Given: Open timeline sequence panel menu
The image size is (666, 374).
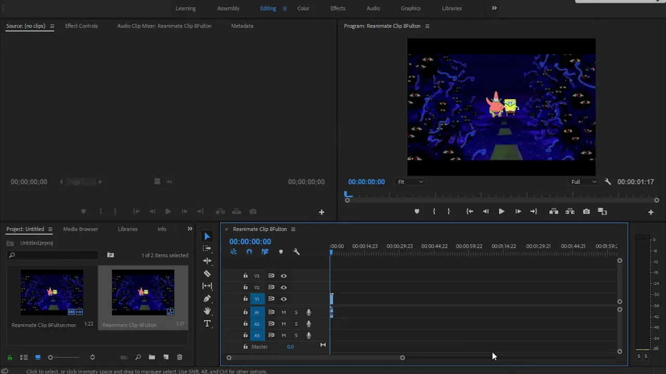Looking at the screenshot, I should pos(293,229).
